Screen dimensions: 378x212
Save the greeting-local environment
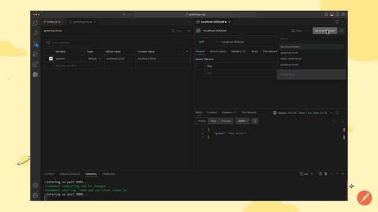point(177,31)
